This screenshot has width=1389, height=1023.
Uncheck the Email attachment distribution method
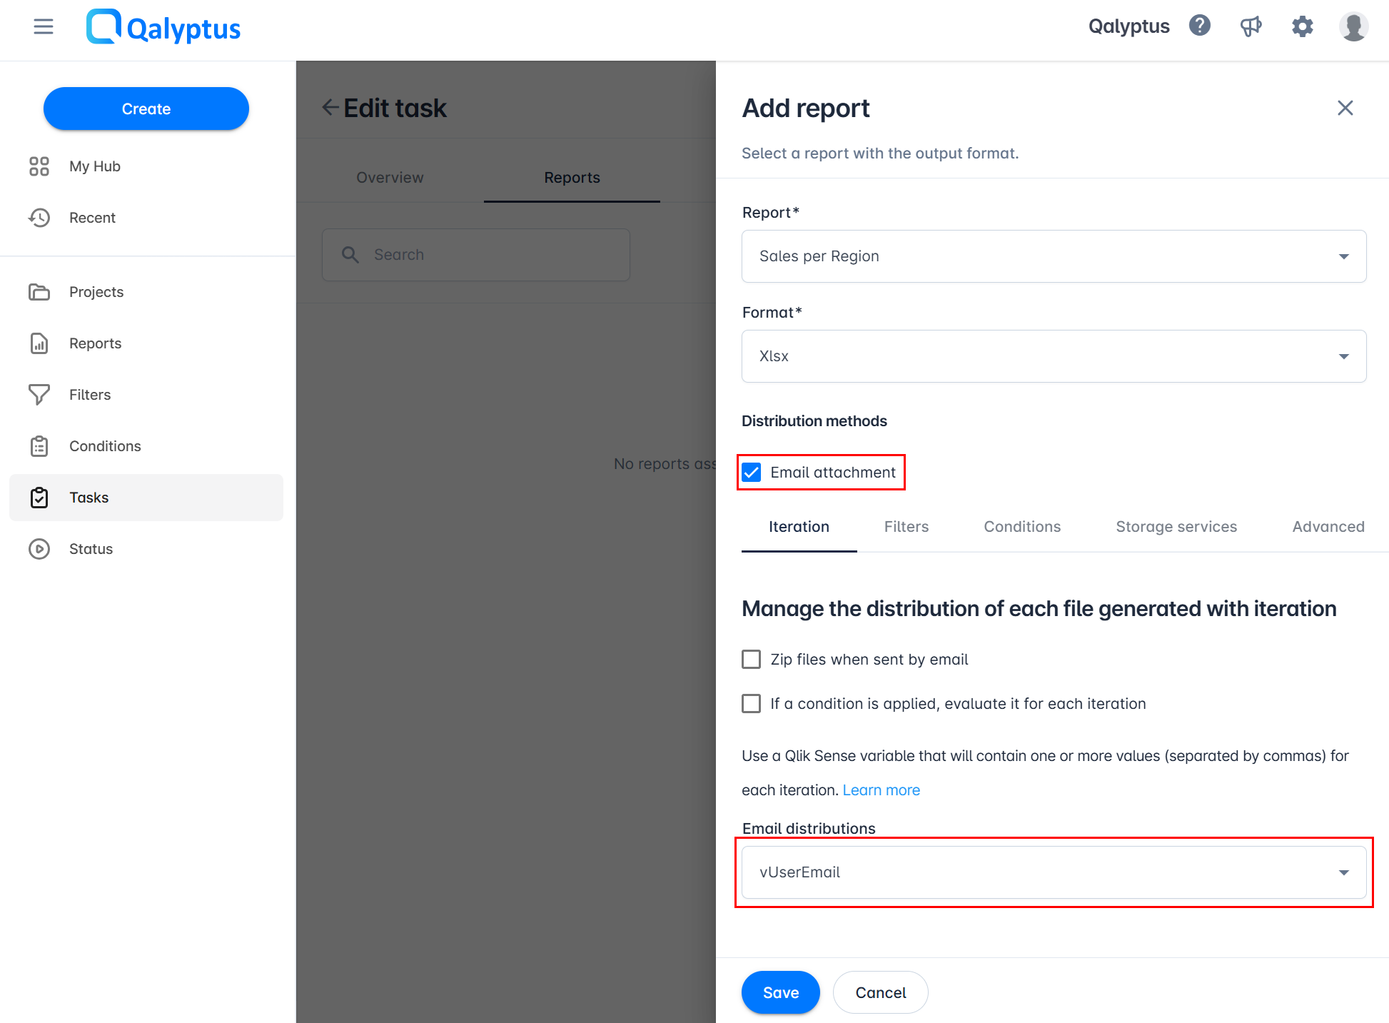coord(751,472)
